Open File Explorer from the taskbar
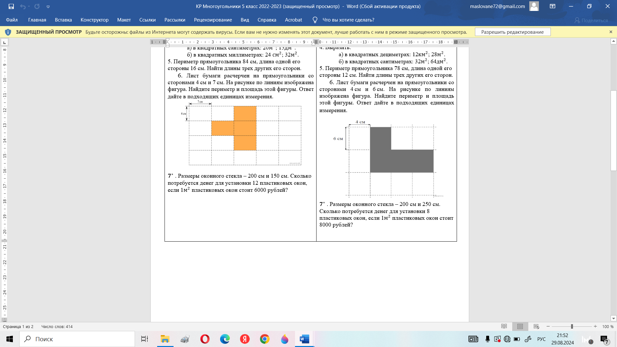This screenshot has width=617, height=347. [165, 339]
